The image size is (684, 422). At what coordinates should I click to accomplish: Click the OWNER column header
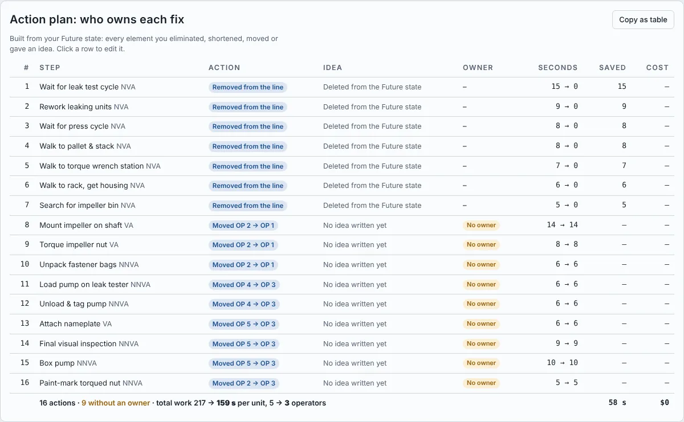478,68
